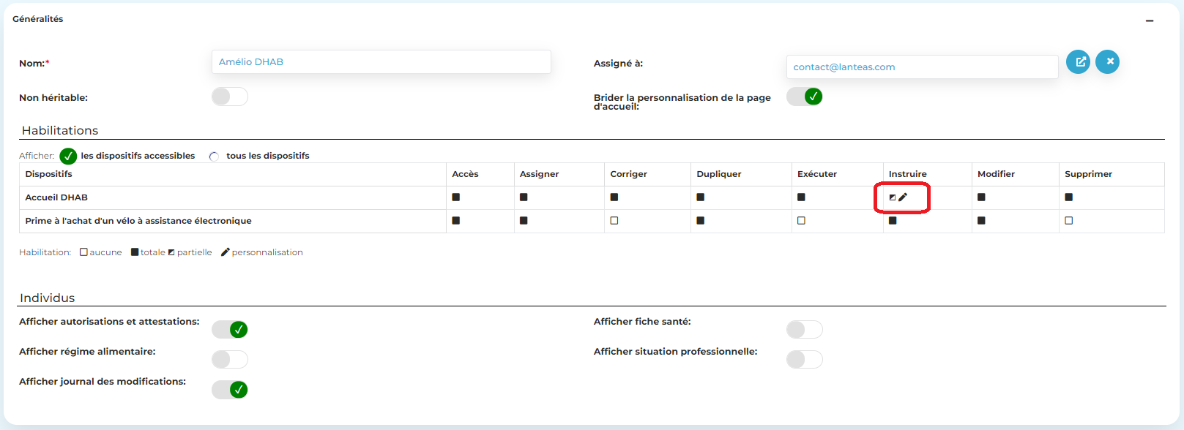The height and width of the screenshot is (430, 1184).
Task: Check Corriger box for Prime vélo row
Action: [x=614, y=221]
